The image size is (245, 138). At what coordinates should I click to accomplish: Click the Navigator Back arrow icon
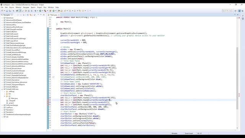(18, 15)
